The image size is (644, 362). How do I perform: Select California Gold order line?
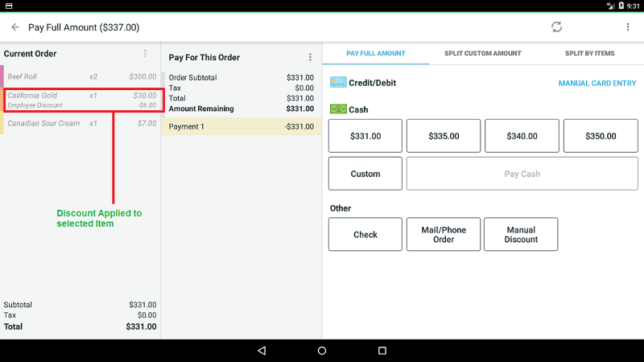(x=82, y=96)
